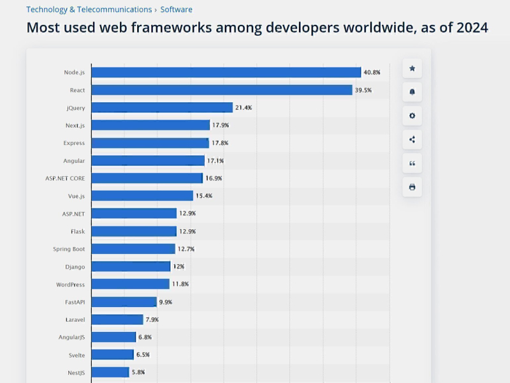Click the "7.9%" value for Laravel
The width and height of the screenshot is (510, 383).
pyautogui.click(x=152, y=320)
